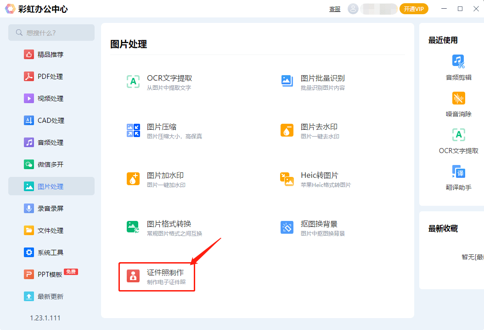Go to CAD处理 in sidebar
Screen dimensions: 484x330
click(x=51, y=121)
